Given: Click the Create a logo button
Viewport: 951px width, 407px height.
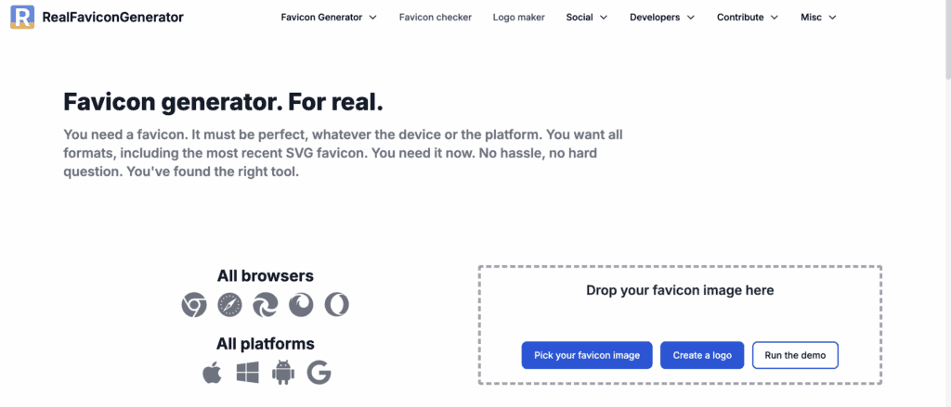Looking at the screenshot, I should point(702,355).
